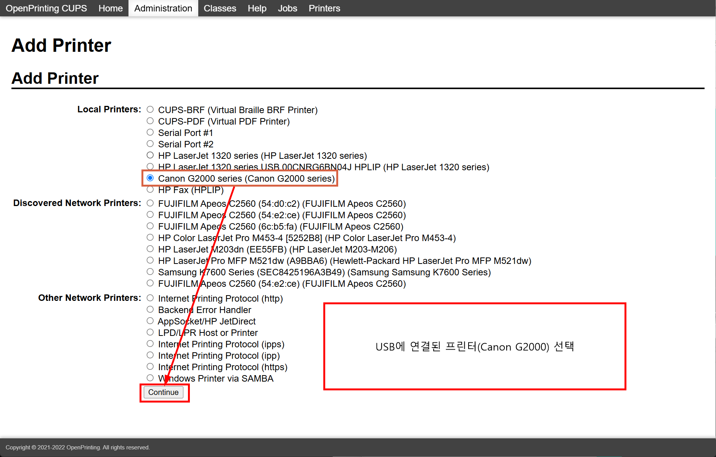Select FUJIFILM Apeos C2560 (6c:b5:fa) printer
The height and width of the screenshot is (457, 716).
tap(150, 226)
